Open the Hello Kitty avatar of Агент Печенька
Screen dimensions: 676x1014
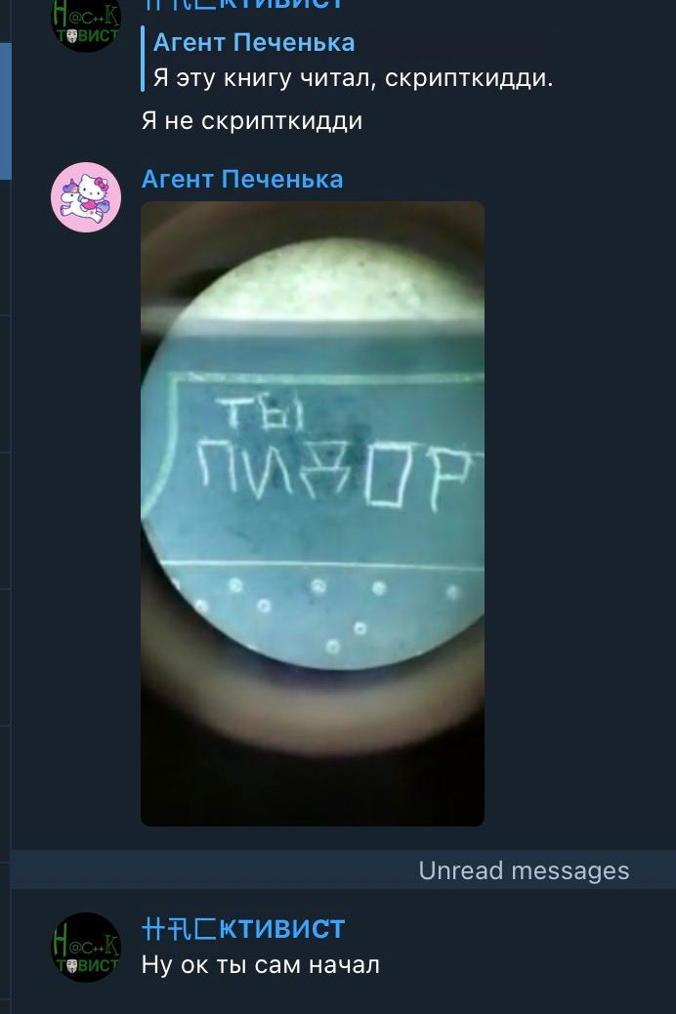(86, 197)
